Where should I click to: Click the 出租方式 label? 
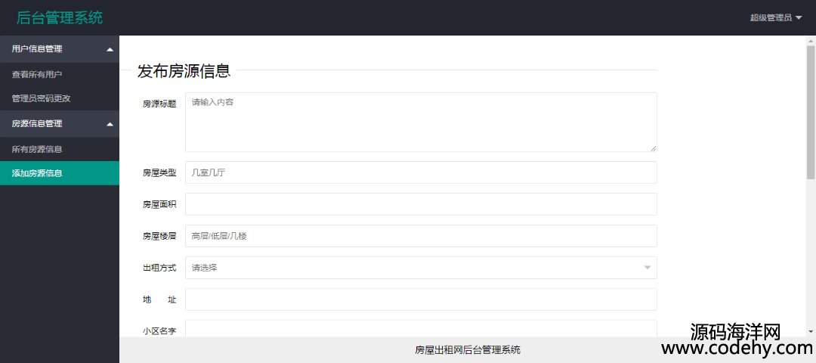(x=159, y=268)
